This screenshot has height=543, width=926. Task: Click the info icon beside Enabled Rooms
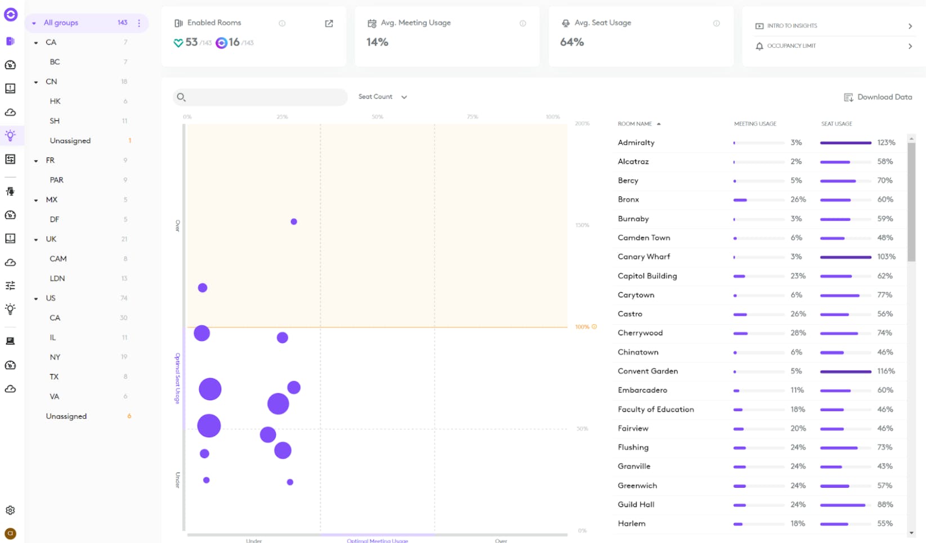tap(282, 24)
